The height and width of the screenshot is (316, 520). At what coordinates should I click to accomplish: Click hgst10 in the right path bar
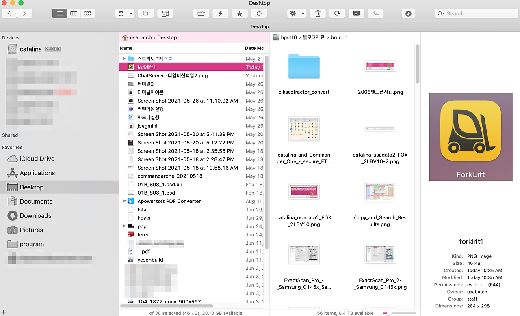pos(289,37)
